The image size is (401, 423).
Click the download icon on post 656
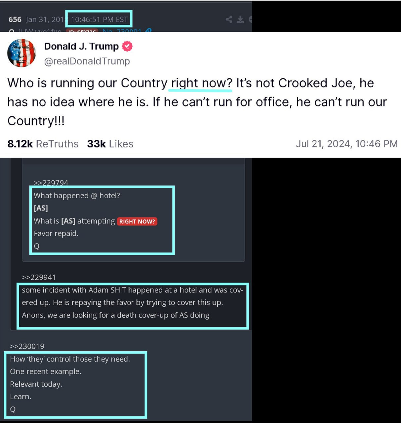tap(240, 19)
